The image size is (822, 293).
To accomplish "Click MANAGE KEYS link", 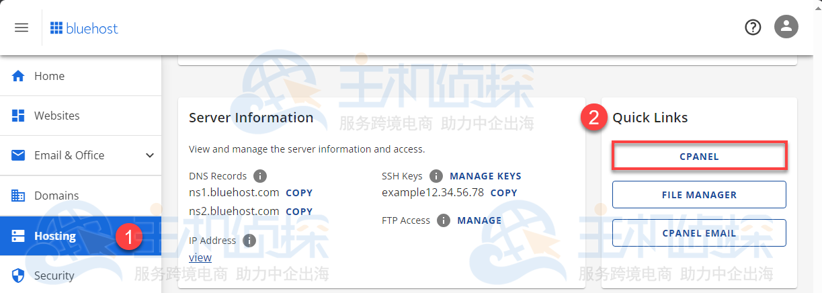I will pyautogui.click(x=485, y=176).
